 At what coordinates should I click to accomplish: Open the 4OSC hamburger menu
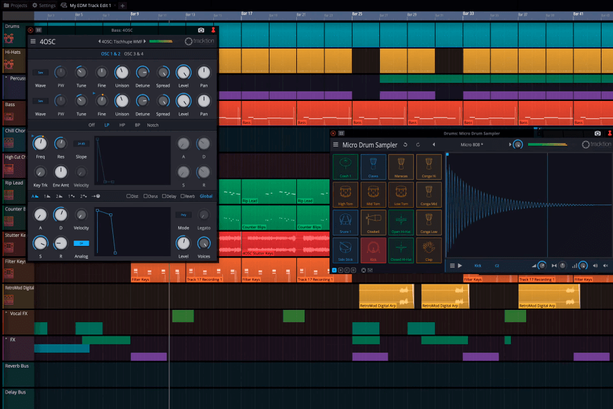33,42
